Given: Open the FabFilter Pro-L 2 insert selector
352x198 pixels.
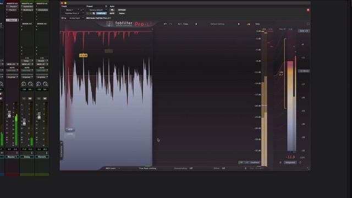Looking at the screenshot, I should [72, 13].
